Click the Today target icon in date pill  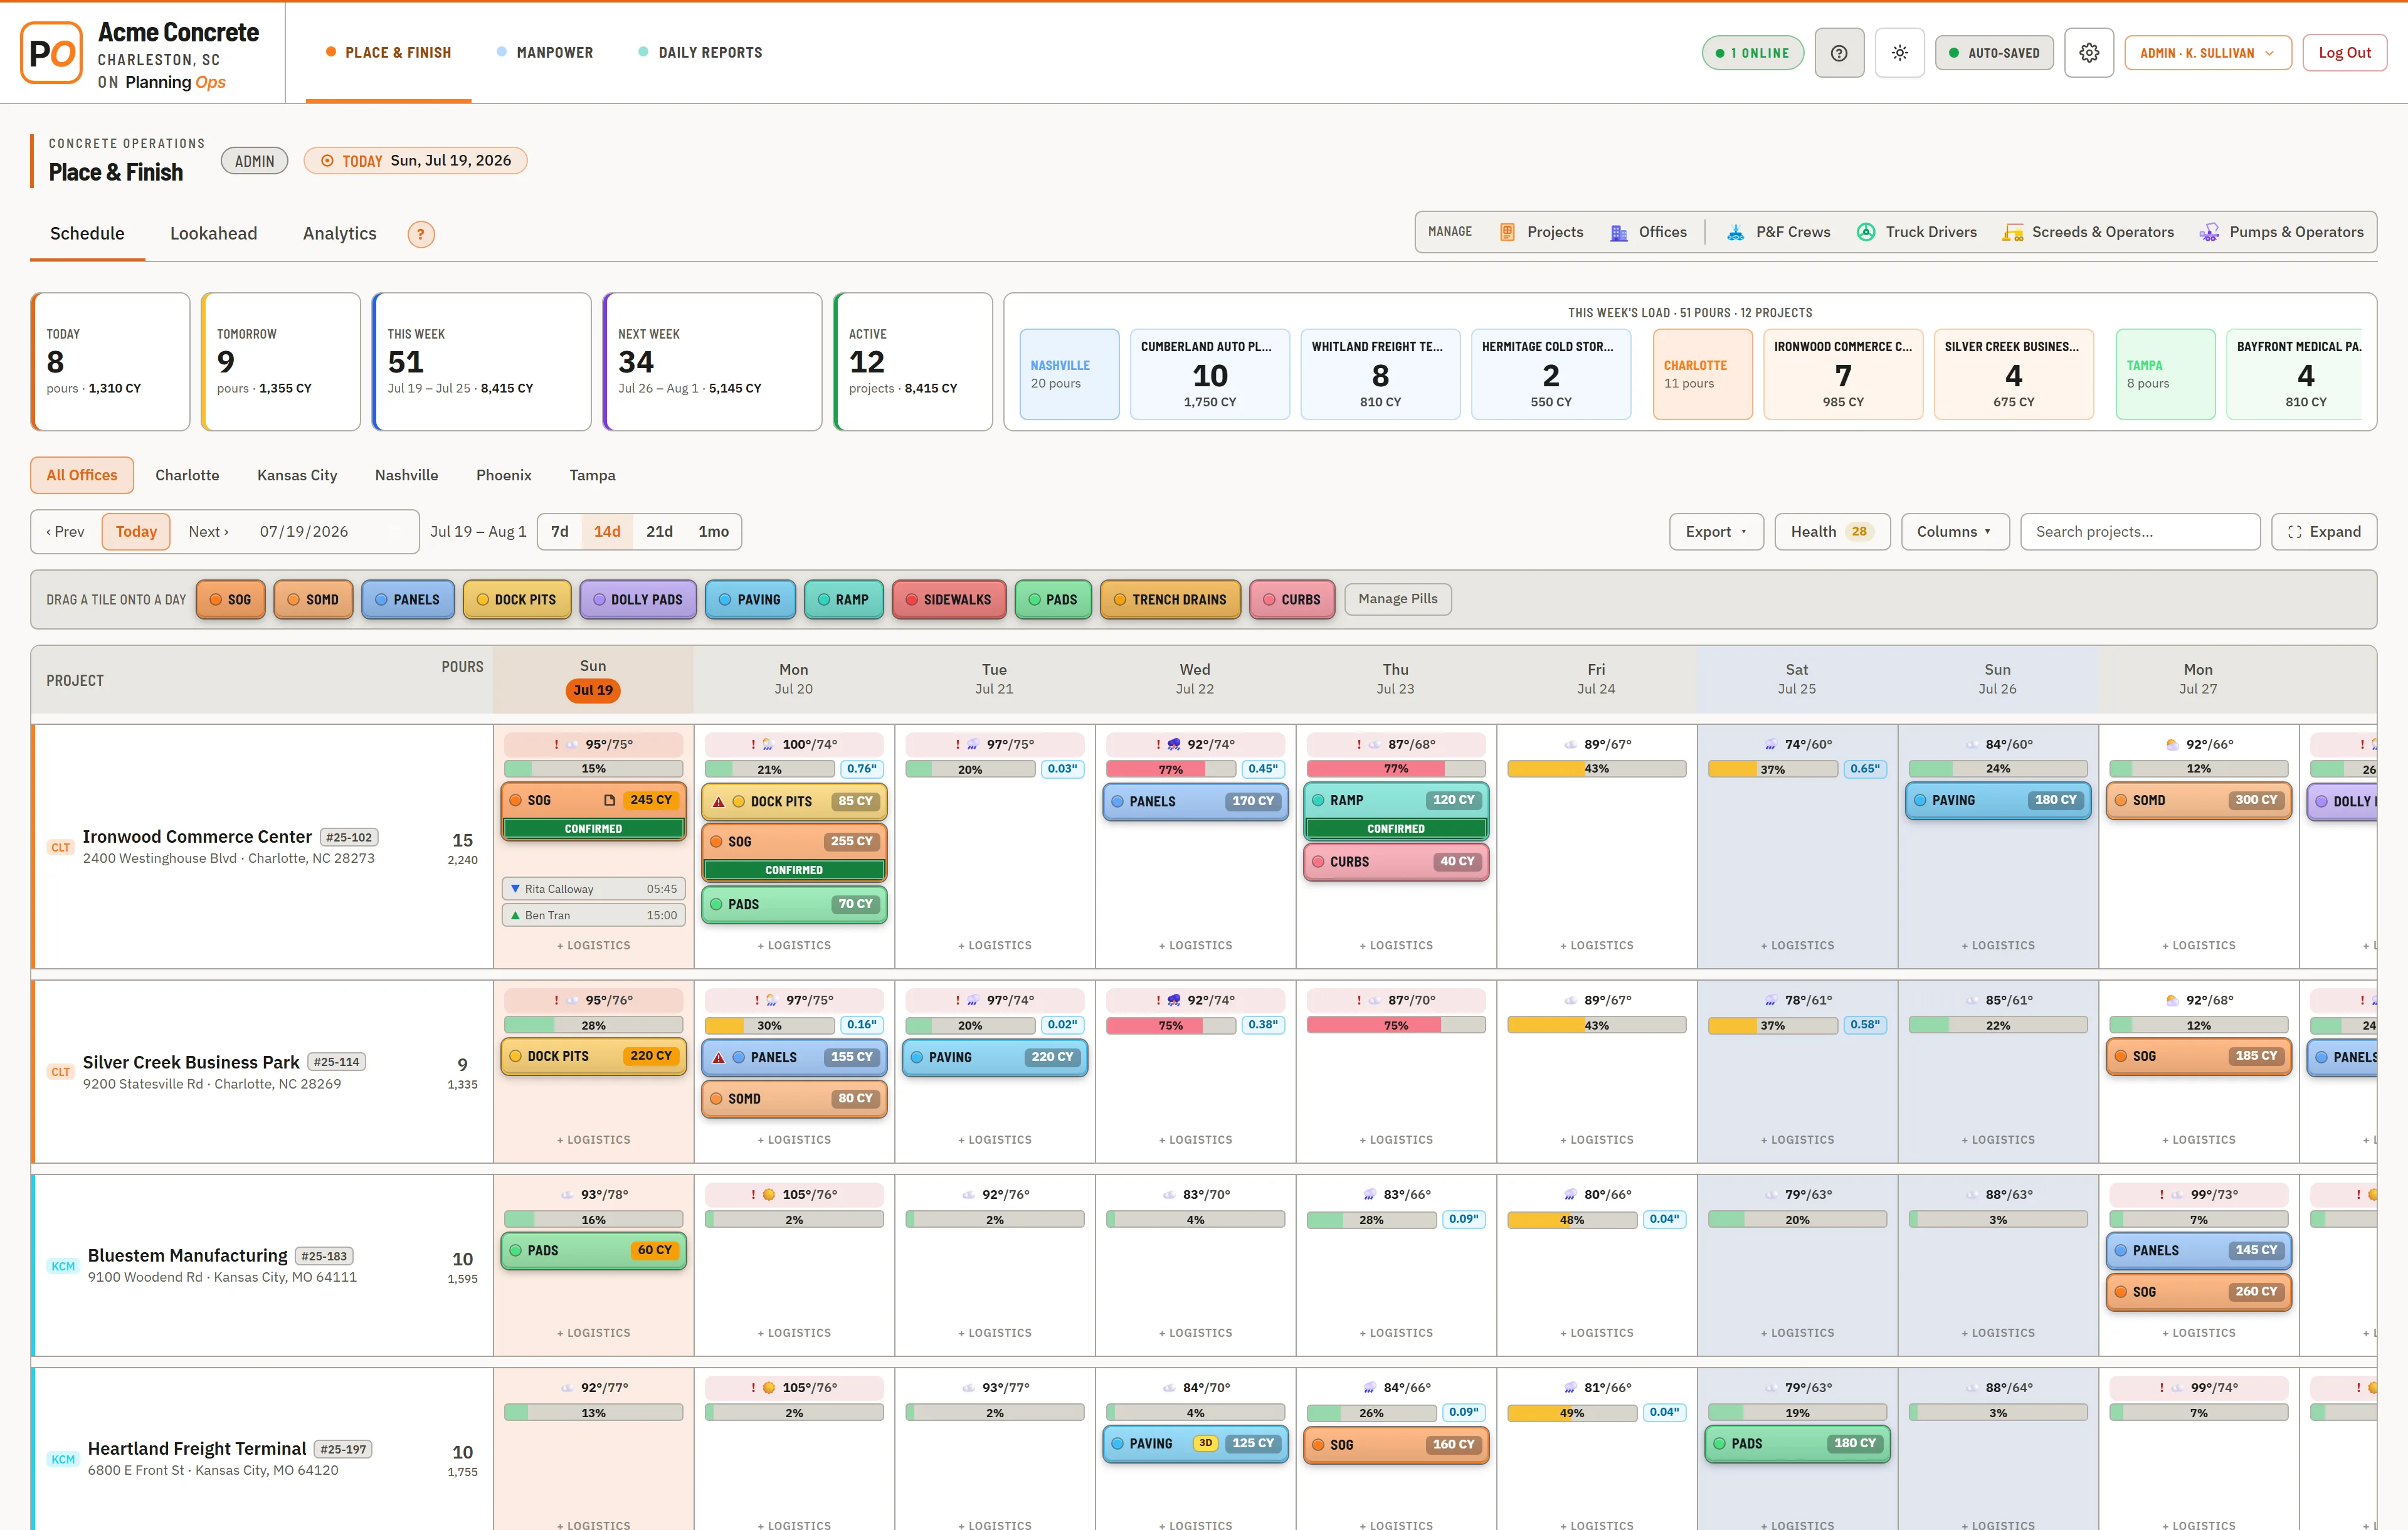coord(327,161)
